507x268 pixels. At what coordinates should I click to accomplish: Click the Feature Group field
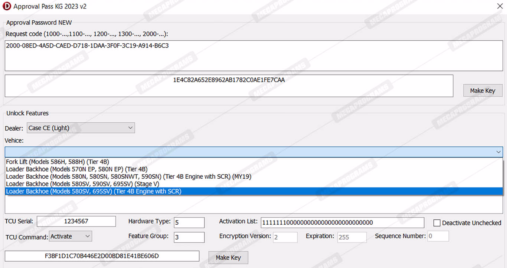pos(189,237)
